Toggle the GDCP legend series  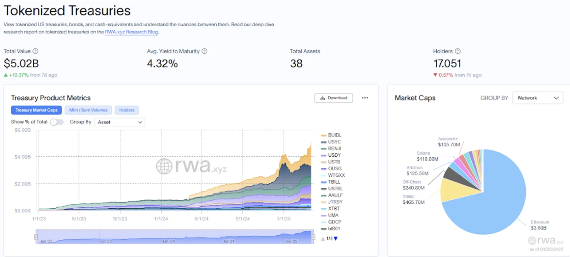click(331, 222)
